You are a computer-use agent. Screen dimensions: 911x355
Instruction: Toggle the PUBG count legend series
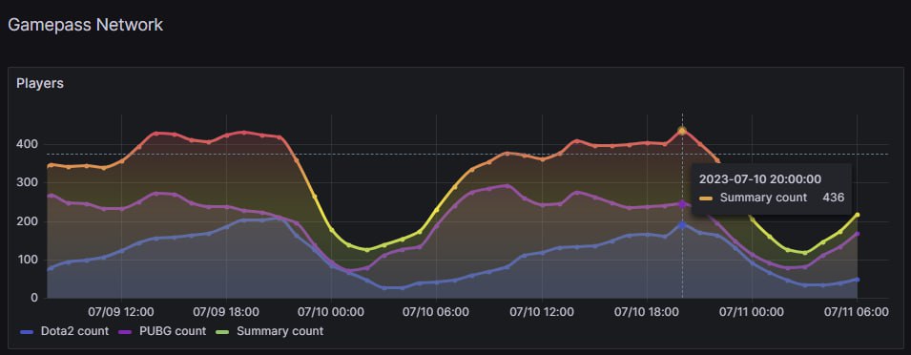point(173,332)
